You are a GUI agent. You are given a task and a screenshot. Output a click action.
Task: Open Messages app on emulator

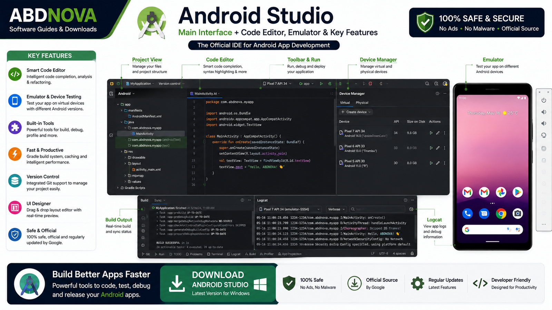click(x=484, y=214)
